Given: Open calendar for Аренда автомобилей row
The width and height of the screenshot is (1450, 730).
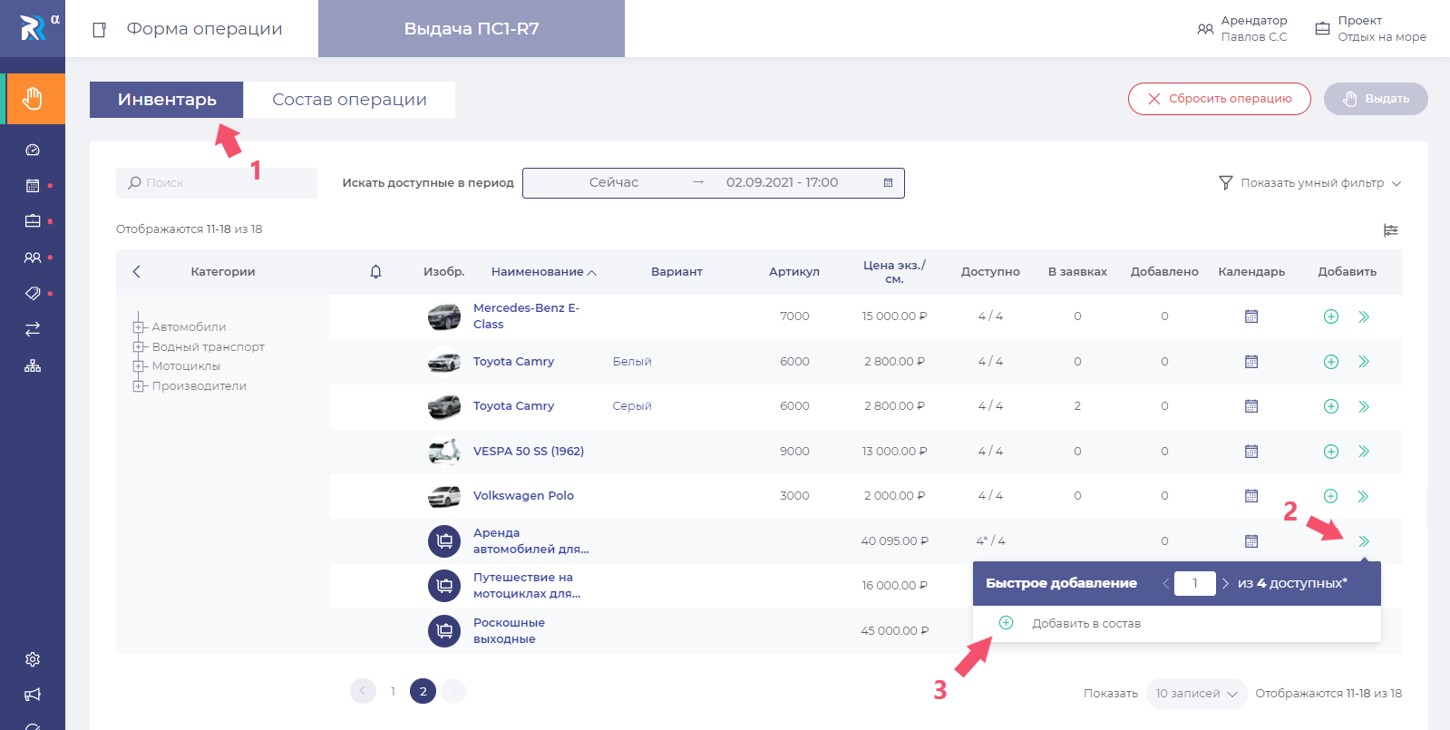Looking at the screenshot, I should pos(1251,541).
